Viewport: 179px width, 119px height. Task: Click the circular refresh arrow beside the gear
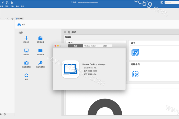pos(8,18)
